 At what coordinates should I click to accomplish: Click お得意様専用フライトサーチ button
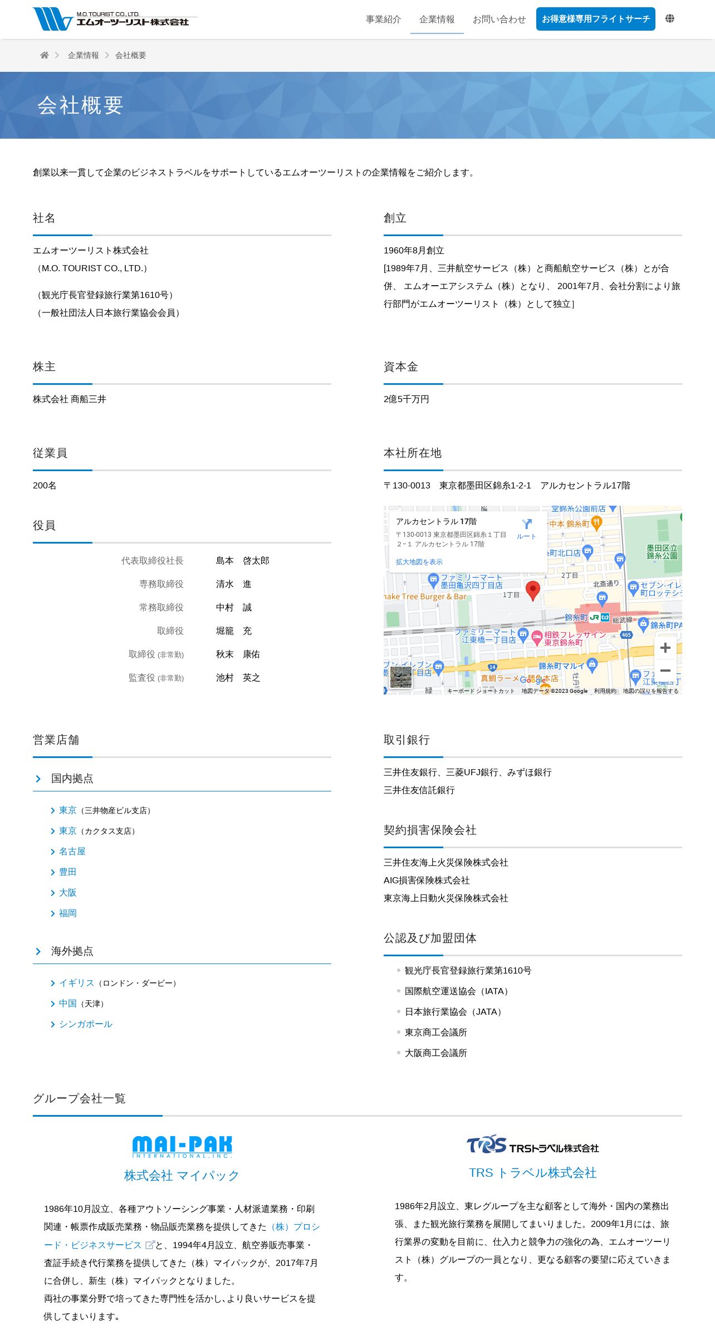pos(596,19)
